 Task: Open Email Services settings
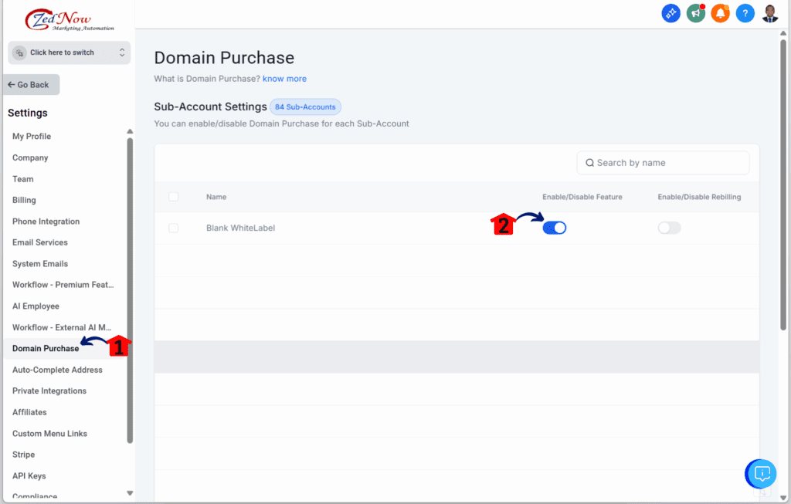pos(40,242)
